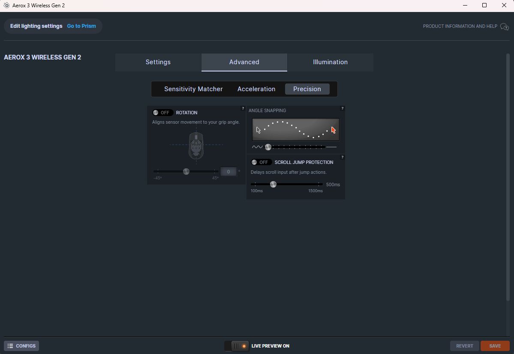Viewport: 514px width, 354px height.
Task: Select the Advanced tab
Action: (244, 62)
